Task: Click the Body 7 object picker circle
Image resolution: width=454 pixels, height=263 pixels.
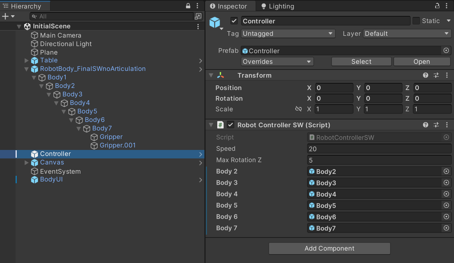Action: (x=447, y=228)
